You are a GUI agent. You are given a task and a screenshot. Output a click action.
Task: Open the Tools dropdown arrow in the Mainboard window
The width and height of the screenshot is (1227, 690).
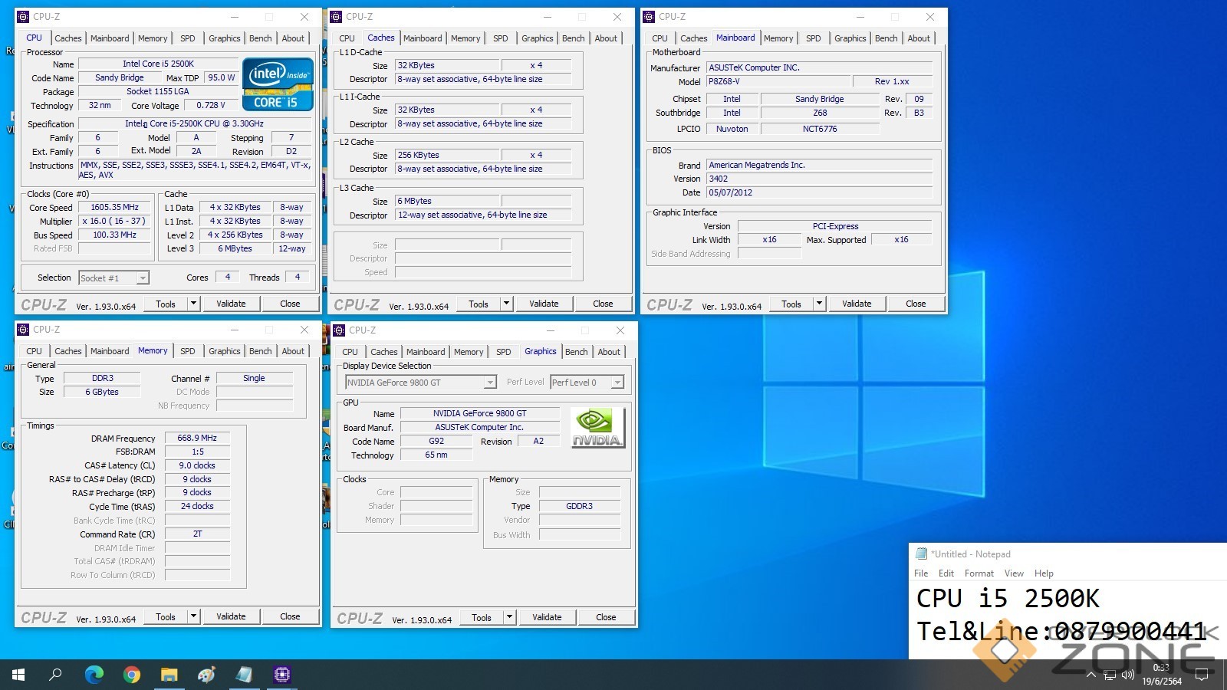[x=819, y=304]
